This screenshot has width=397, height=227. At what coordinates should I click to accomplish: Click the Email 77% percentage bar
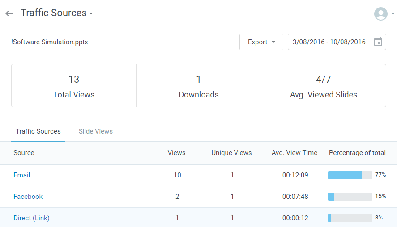(350, 175)
